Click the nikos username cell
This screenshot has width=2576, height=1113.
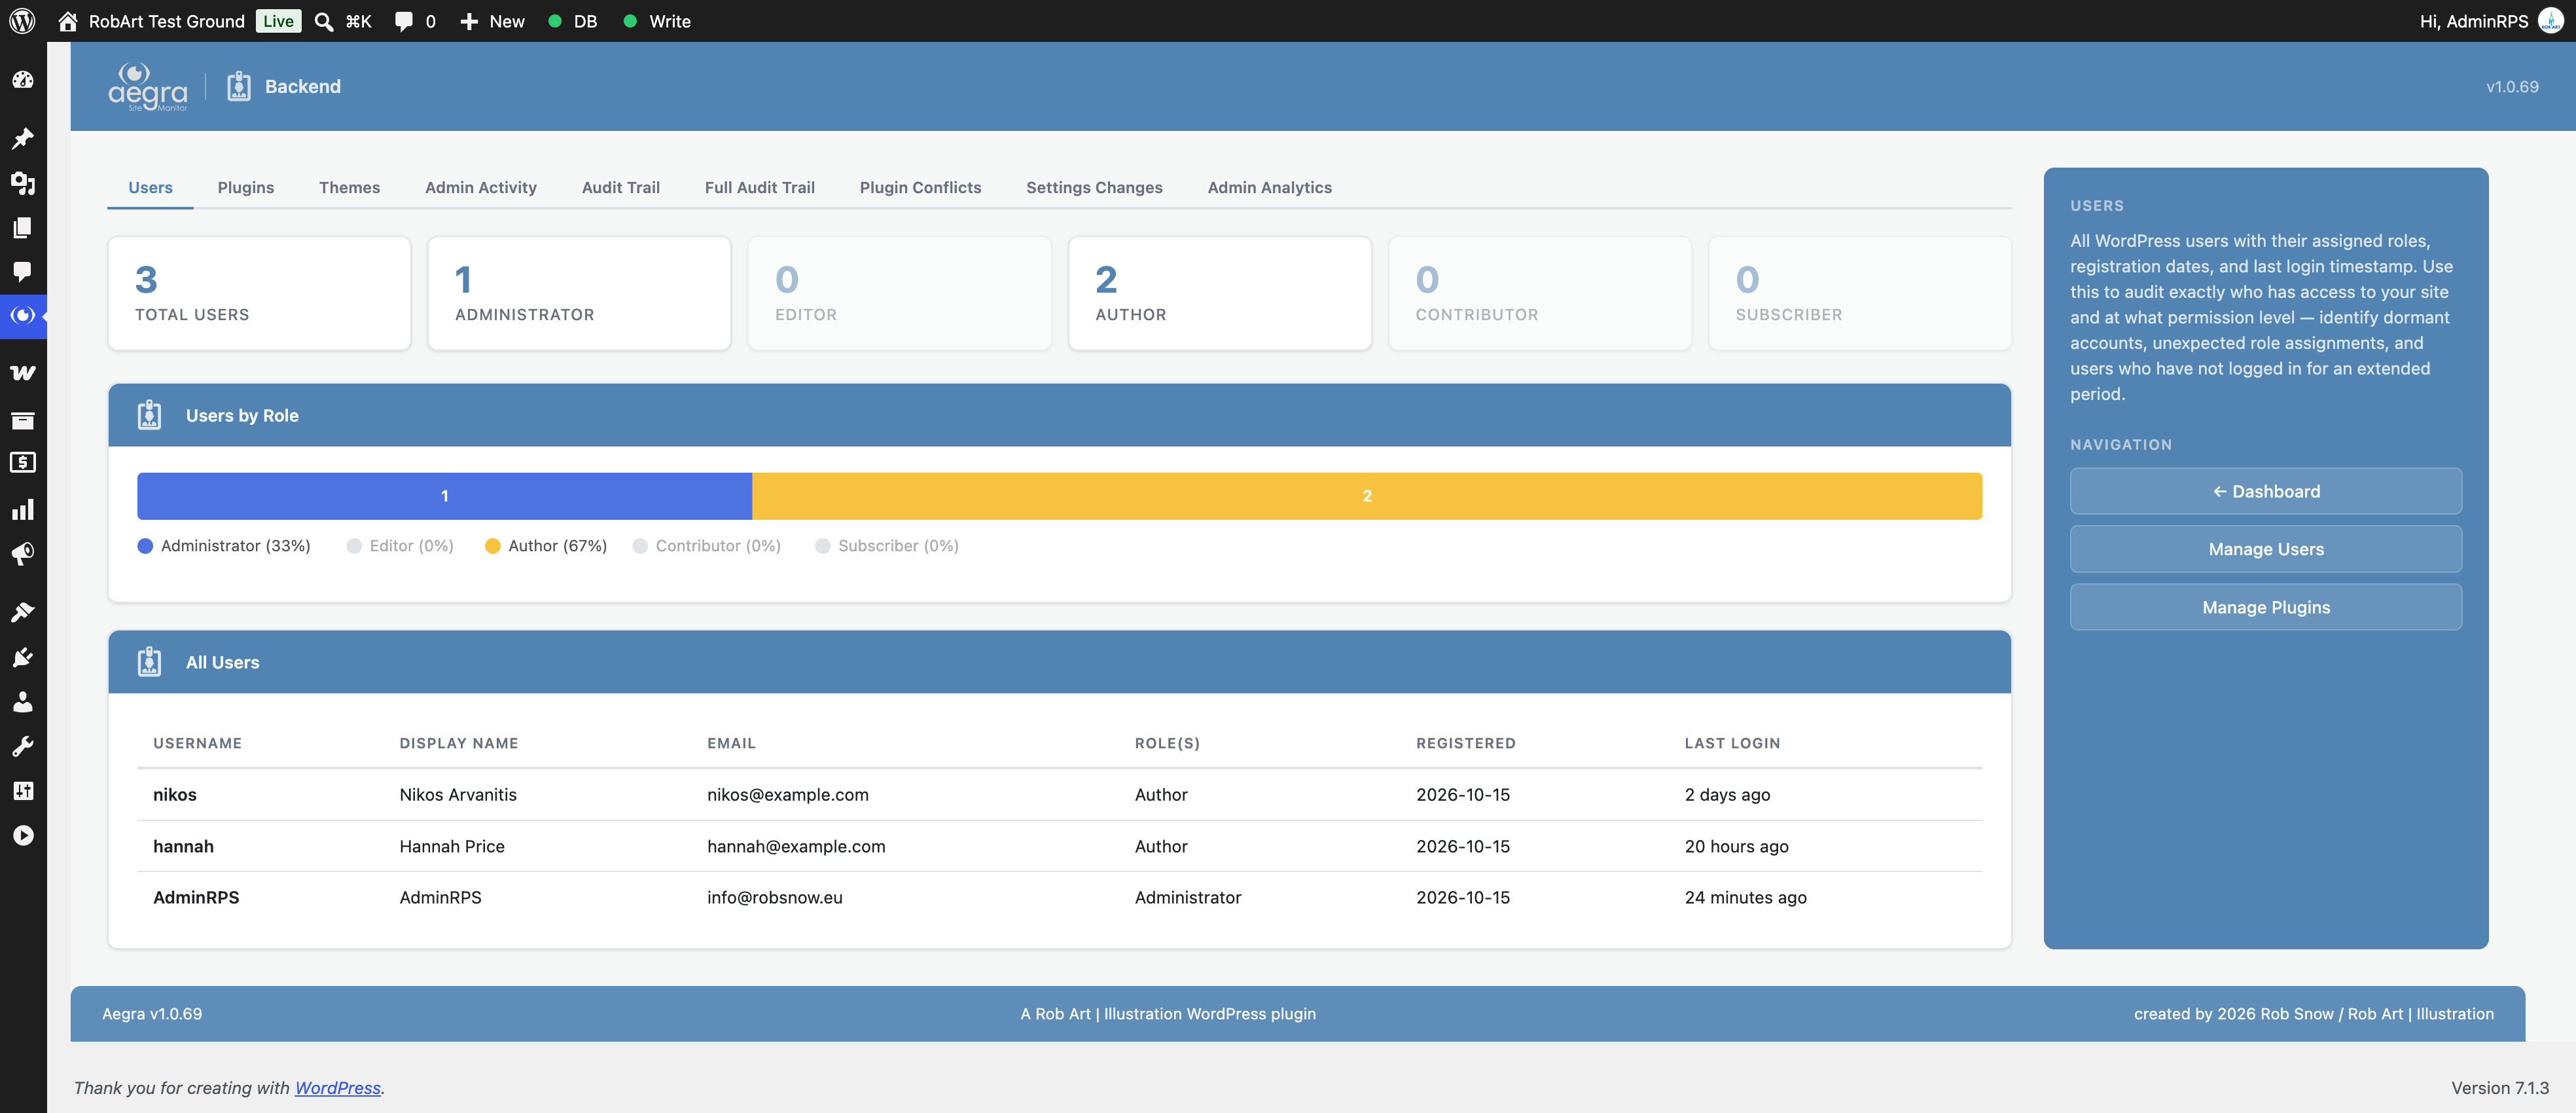pos(175,795)
